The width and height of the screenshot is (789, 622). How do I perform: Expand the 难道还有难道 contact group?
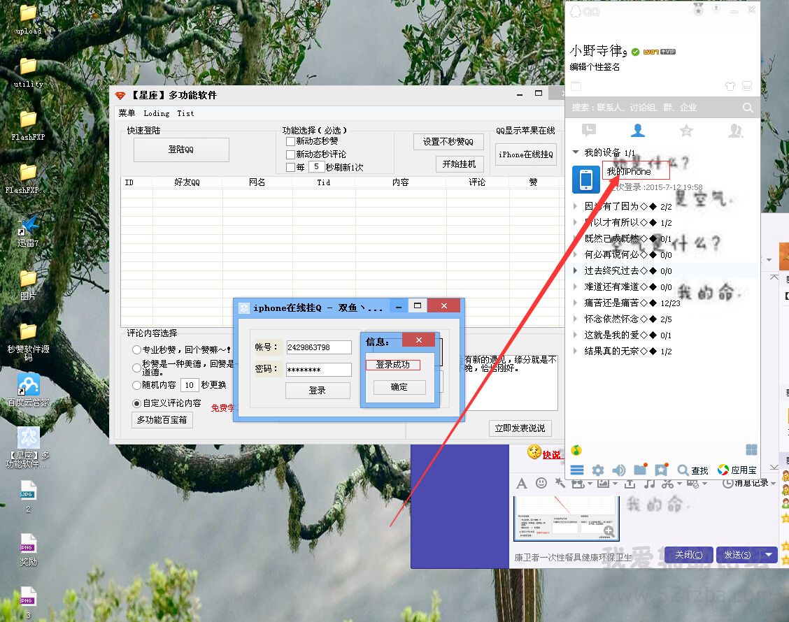tap(576, 286)
